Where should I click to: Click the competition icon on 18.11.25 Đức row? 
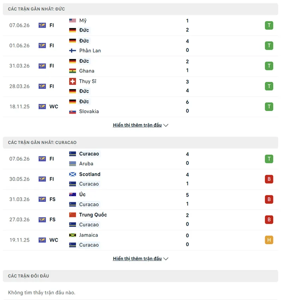(42, 106)
